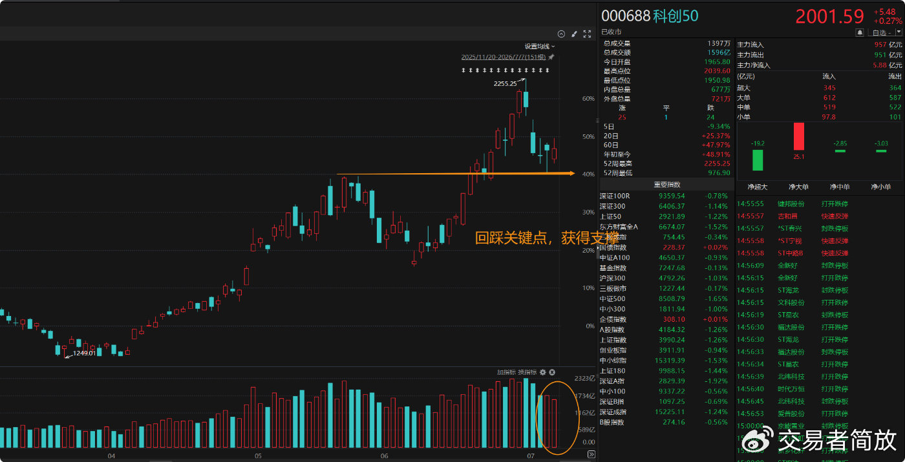Screen dimensions: 905x462
Task: Click ST中略B in the alerts feed
Action: click(791, 253)
